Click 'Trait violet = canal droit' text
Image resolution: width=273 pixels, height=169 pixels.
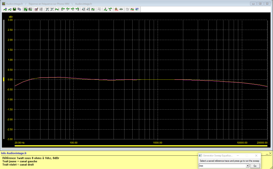coord(18,164)
